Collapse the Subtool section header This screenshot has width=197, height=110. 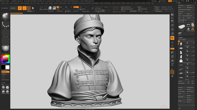pyautogui.click(x=181, y=38)
